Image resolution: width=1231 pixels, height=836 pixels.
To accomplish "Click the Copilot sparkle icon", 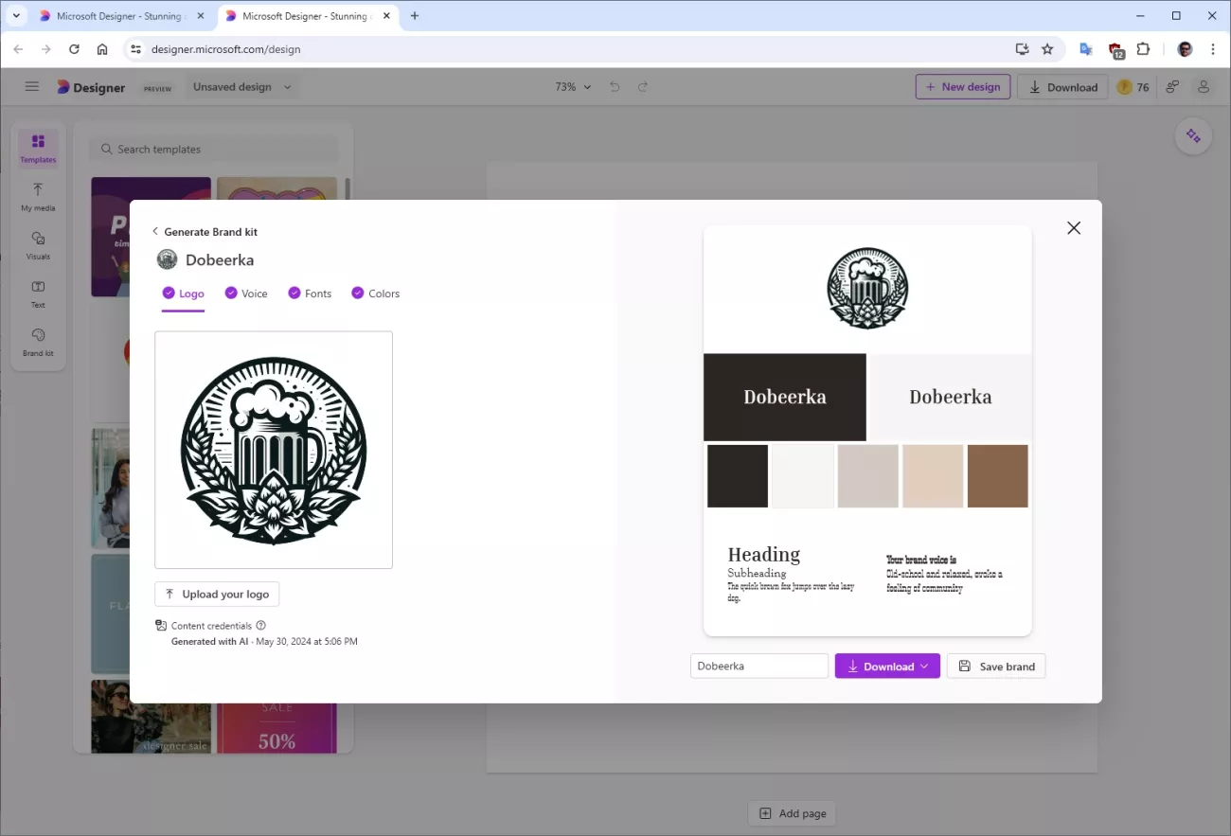I will tap(1193, 136).
